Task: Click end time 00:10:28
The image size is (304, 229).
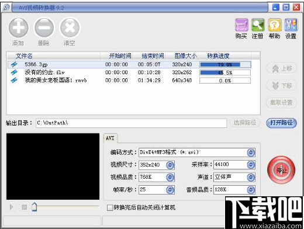Action: click(149, 72)
